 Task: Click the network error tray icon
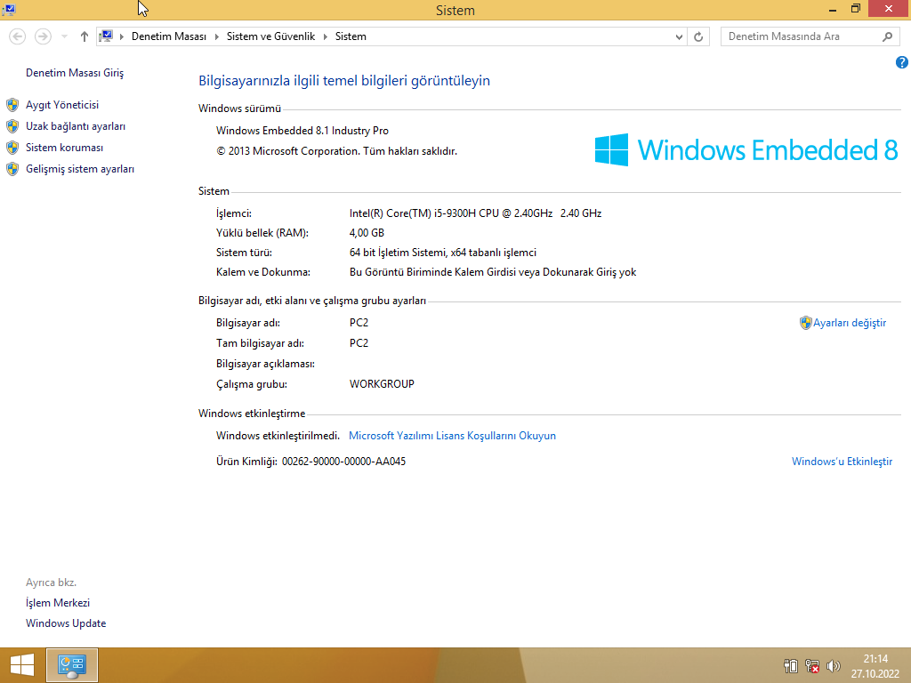coord(812,665)
